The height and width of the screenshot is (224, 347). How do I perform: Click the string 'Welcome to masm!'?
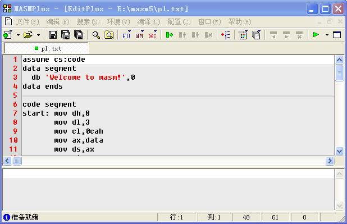pyautogui.click(x=85, y=77)
